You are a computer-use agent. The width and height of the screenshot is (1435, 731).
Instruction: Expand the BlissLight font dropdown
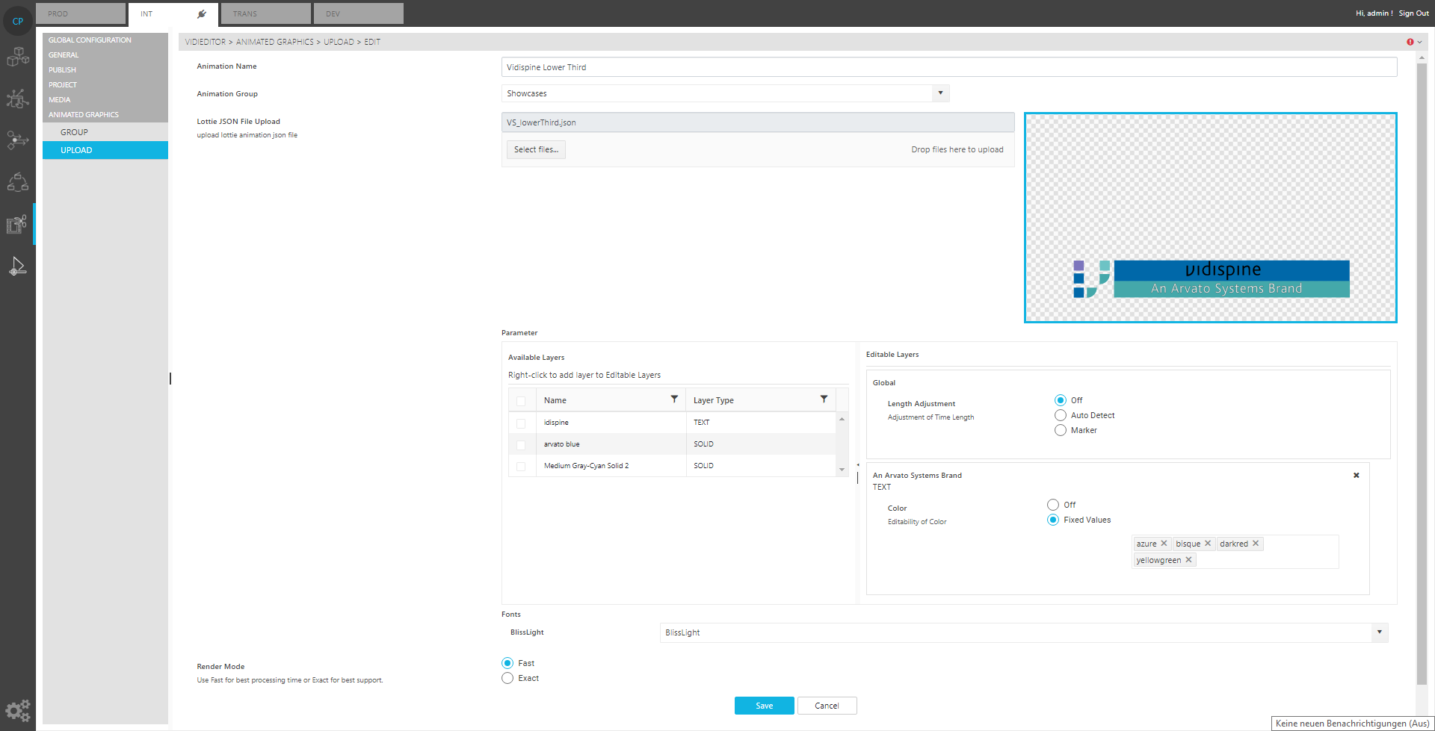[1379, 632]
